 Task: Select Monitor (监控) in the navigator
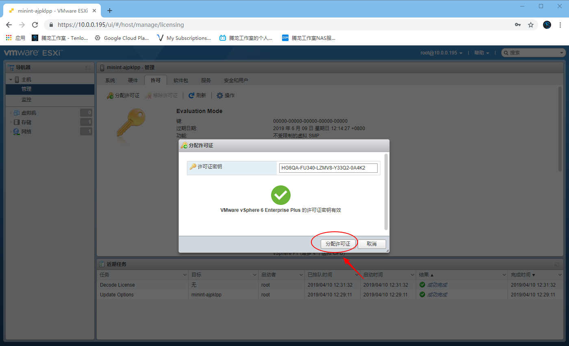click(x=50, y=100)
